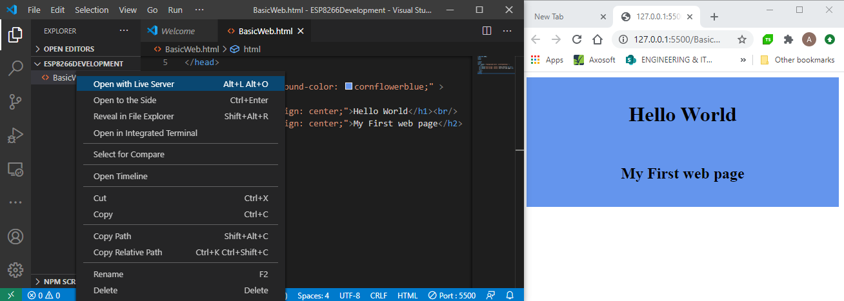The height and width of the screenshot is (301, 844).
Task: Click CRLF line ending in status bar
Action: pyautogui.click(x=379, y=295)
